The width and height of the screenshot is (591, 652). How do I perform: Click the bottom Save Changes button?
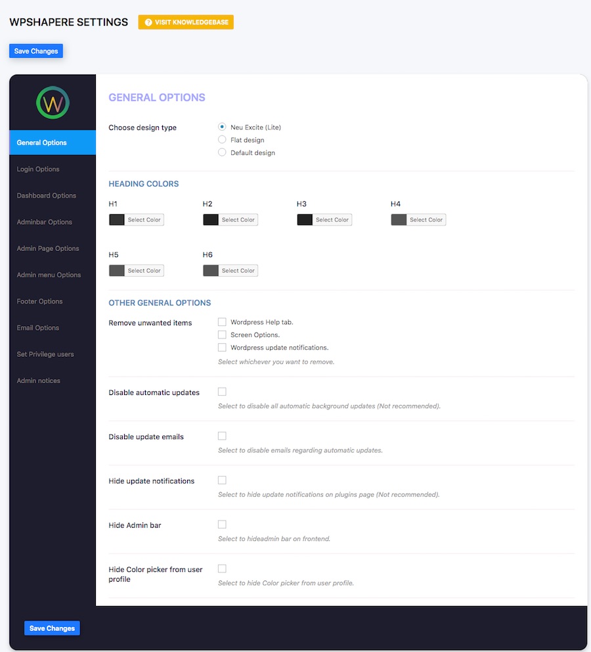[52, 628]
